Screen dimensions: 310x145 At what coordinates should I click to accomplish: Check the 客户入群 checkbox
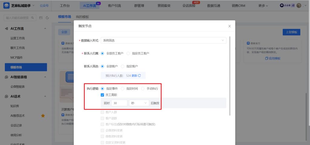pos(102,112)
